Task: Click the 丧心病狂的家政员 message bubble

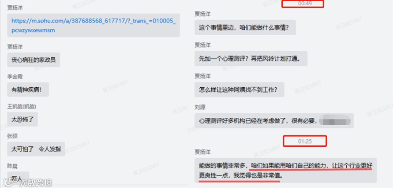Action: click(34, 60)
